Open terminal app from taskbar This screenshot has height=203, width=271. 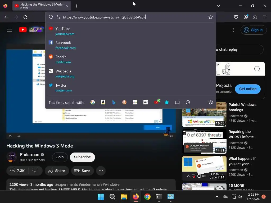[159, 197]
